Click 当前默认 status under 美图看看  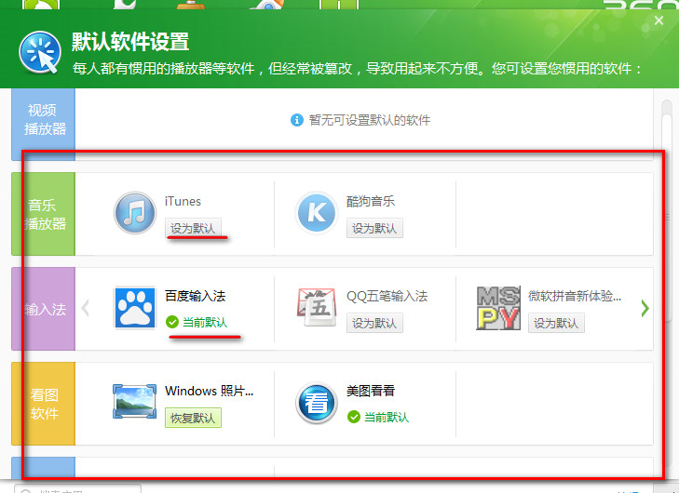387,418
